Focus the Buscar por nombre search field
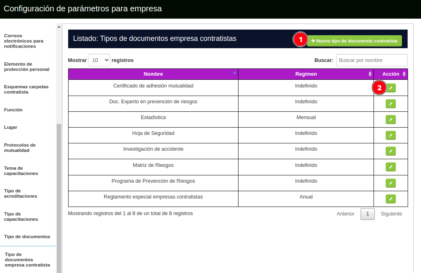The image size is (421, 273). pos(372,60)
